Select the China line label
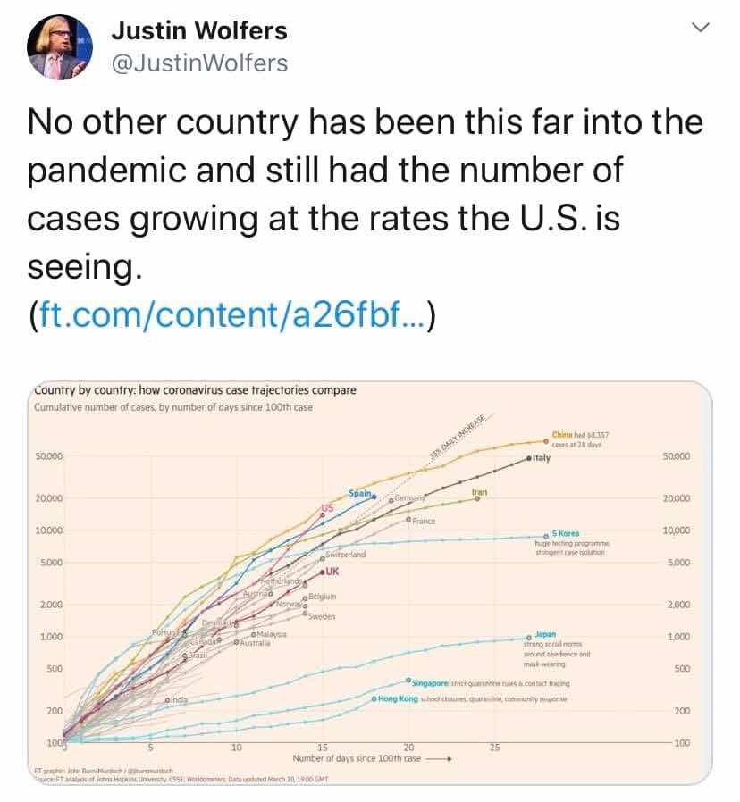This screenshot has height=802, width=740. pos(562,435)
